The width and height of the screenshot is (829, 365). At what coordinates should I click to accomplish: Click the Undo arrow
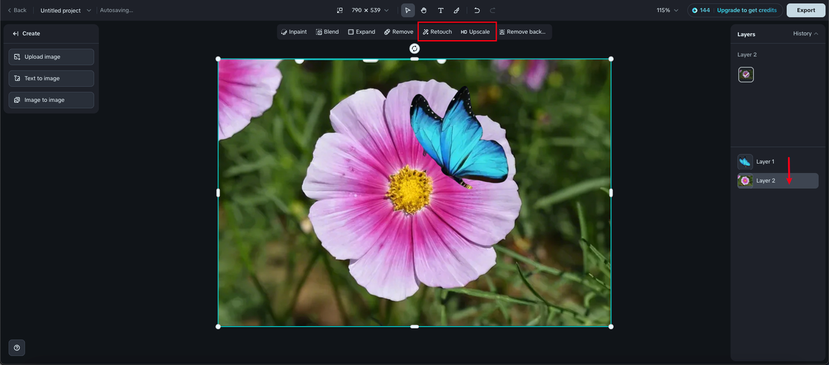pos(477,10)
